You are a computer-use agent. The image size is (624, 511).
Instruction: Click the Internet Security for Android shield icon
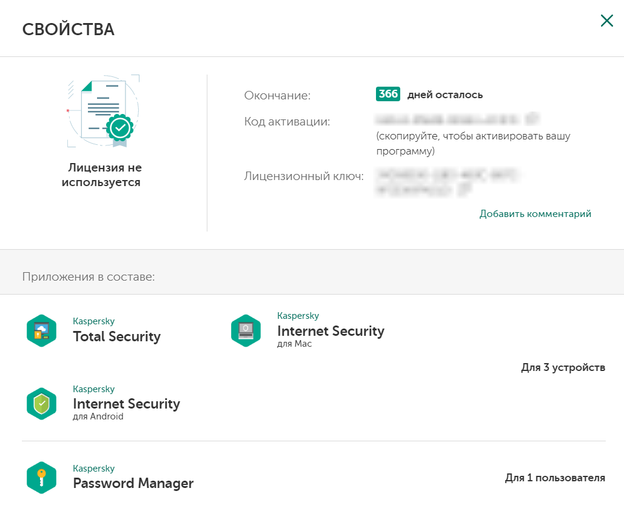point(41,404)
